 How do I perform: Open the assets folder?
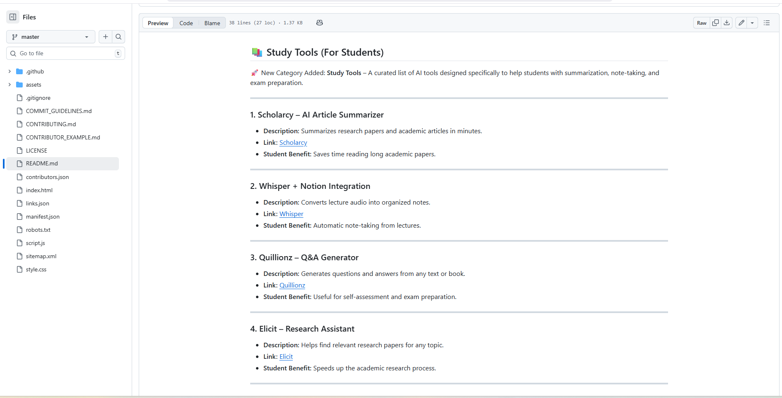point(33,85)
